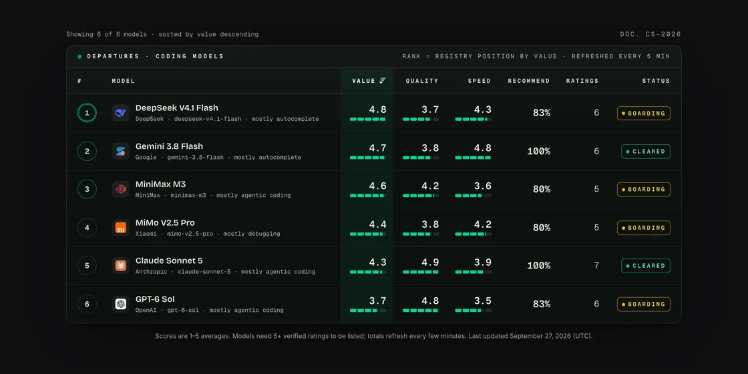Image resolution: width=748 pixels, height=374 pixels.
Task: Click 'Refreshed every 5 min' note
Action: pos(620,56)
